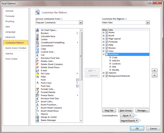
Task: Click the Macros play icon
Action: coord(38,114)
